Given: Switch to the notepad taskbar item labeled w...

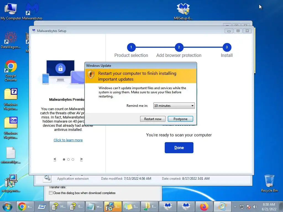Looking at the screenshot, I should (95, 206).
